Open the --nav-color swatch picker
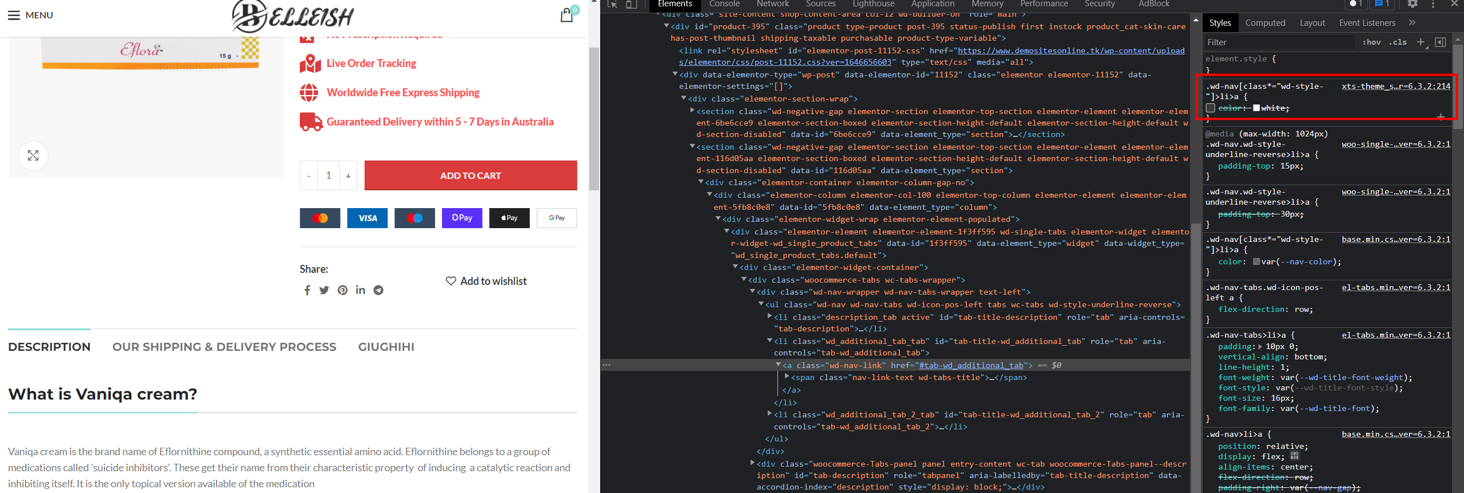Screen dimensions: 1464x493 (x=1256, y=261)
